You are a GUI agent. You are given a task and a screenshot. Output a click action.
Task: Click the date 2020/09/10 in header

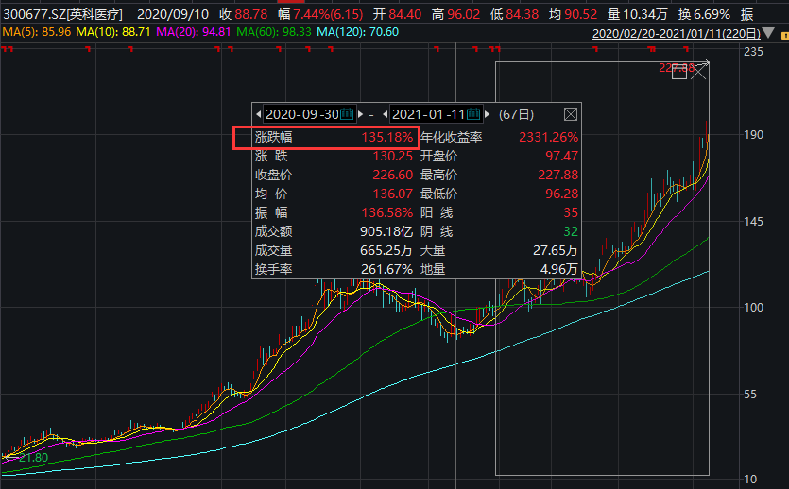173,14
